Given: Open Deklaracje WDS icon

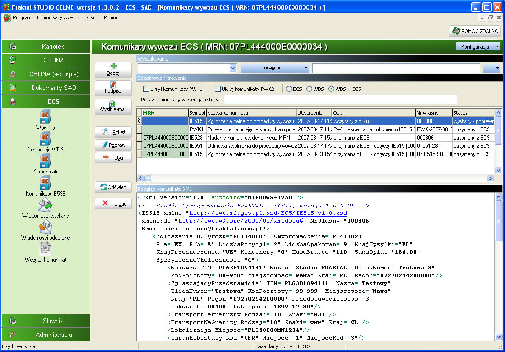Looking at the screenshot, I should 45,139.
